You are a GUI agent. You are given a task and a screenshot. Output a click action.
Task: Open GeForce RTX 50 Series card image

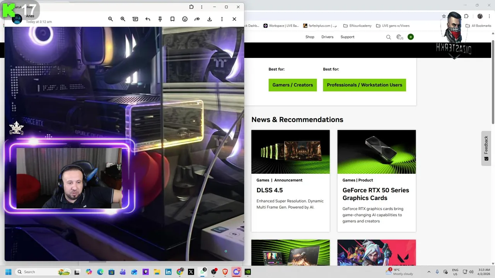(x=377, y=152)
